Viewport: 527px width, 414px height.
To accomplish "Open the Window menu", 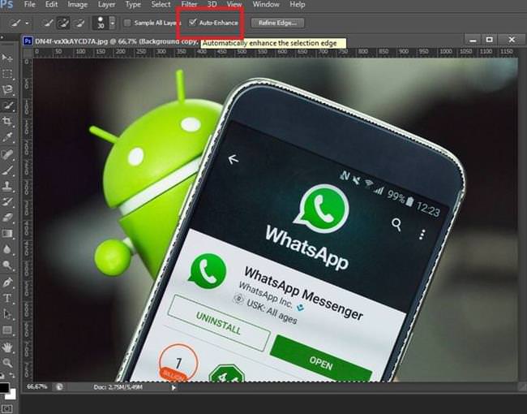I will 266,4.
